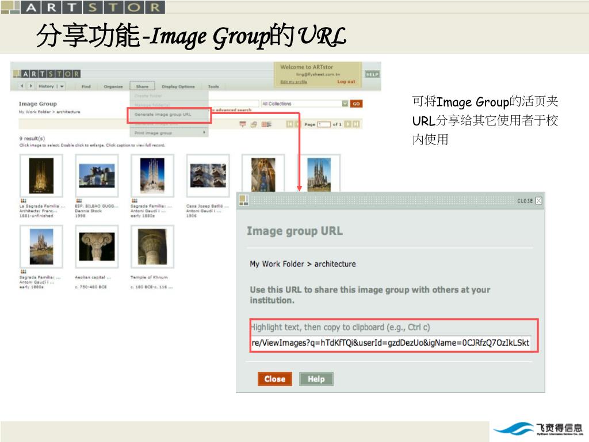Select the Temple of Khnum thumbnail
Image resolution: width=589 pixels, height=442 pixels.
tap(152, 246)
